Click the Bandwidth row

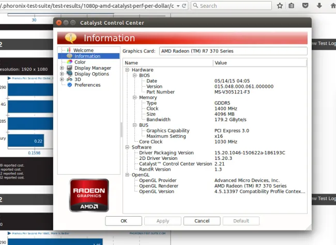(x=215, y=120)
